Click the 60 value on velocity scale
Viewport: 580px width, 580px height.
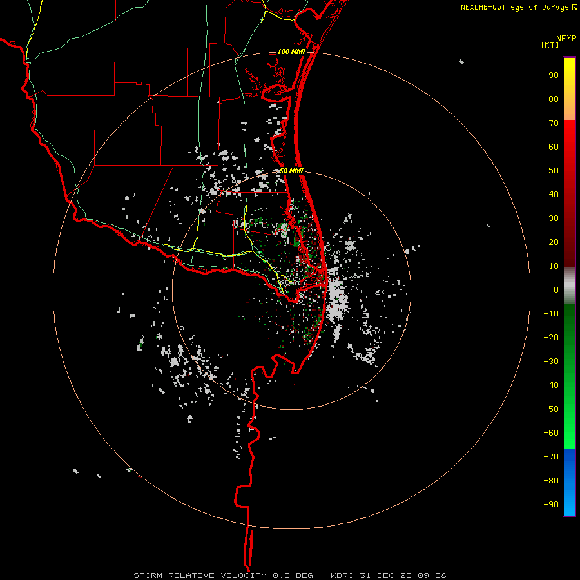tap(554, 147)
